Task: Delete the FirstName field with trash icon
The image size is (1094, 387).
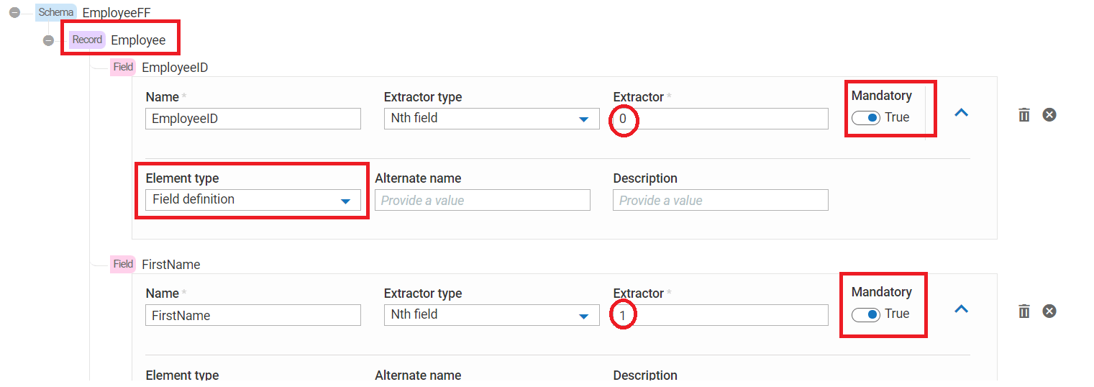Action: [x=1024, y=311]
